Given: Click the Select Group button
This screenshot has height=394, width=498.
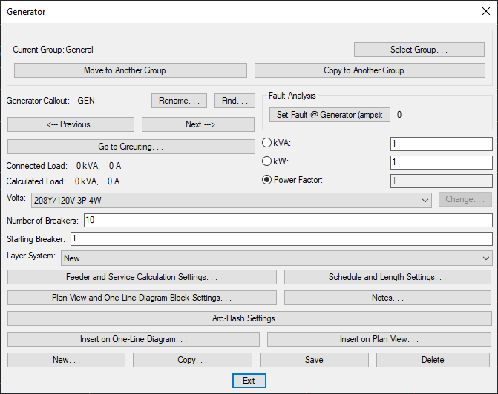Looking at the screenshot, I should [413, 50].
